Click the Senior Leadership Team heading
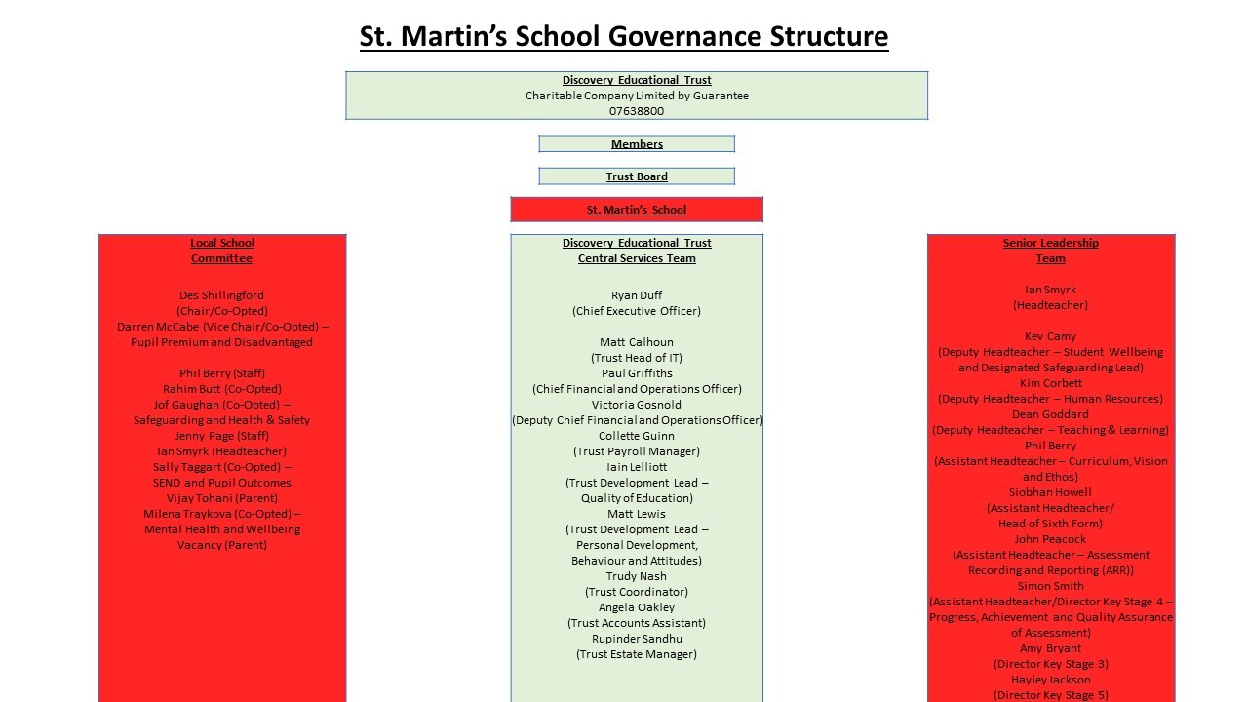 pyautogui.click(x=1051, y=251)
